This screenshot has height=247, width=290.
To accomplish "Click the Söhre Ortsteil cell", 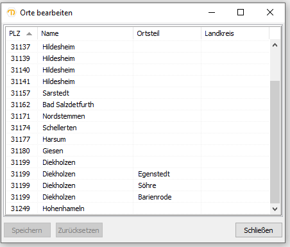I will point(167,185).
